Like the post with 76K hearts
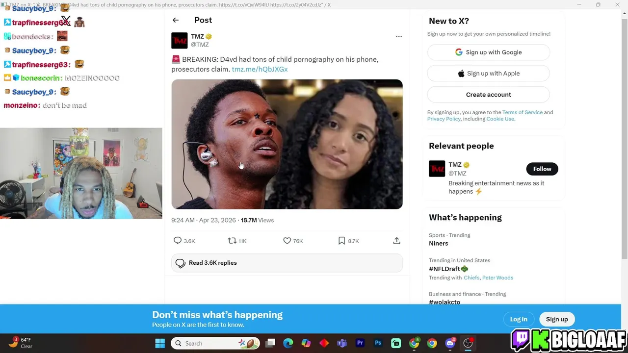Image resolution: width=628 pixels, height=353 pixels. 287,240
